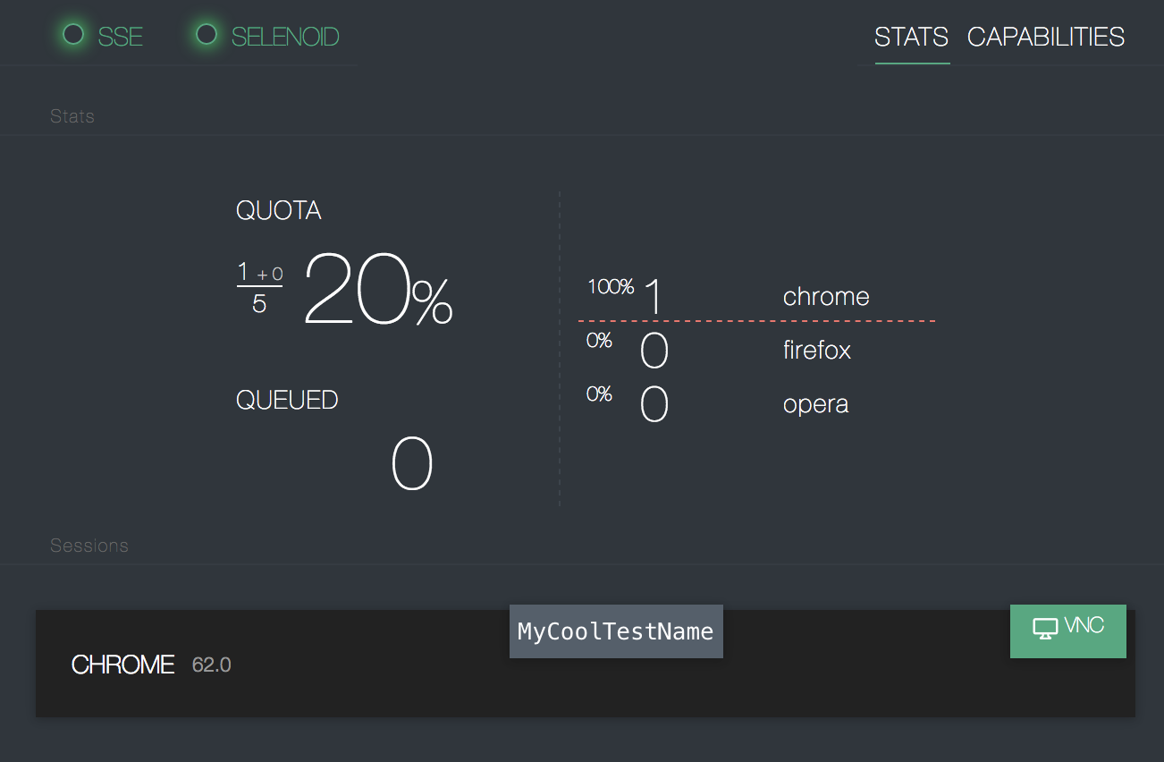Click the firefox browser row label
The width and height of the screenshot is (1164, 762).
click(x=817, y=350)
